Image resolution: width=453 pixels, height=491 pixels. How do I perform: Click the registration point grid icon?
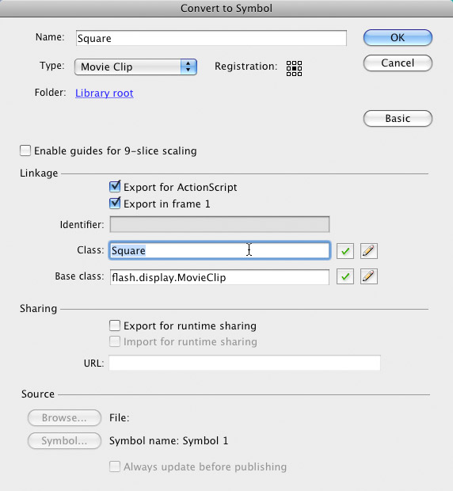click(295, 68)
